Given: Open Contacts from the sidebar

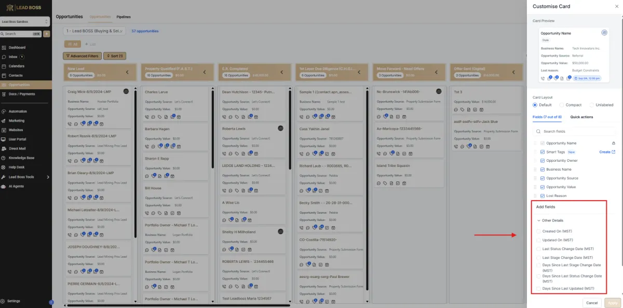Looking at the screenshot, I should click(x=15, y=75).
